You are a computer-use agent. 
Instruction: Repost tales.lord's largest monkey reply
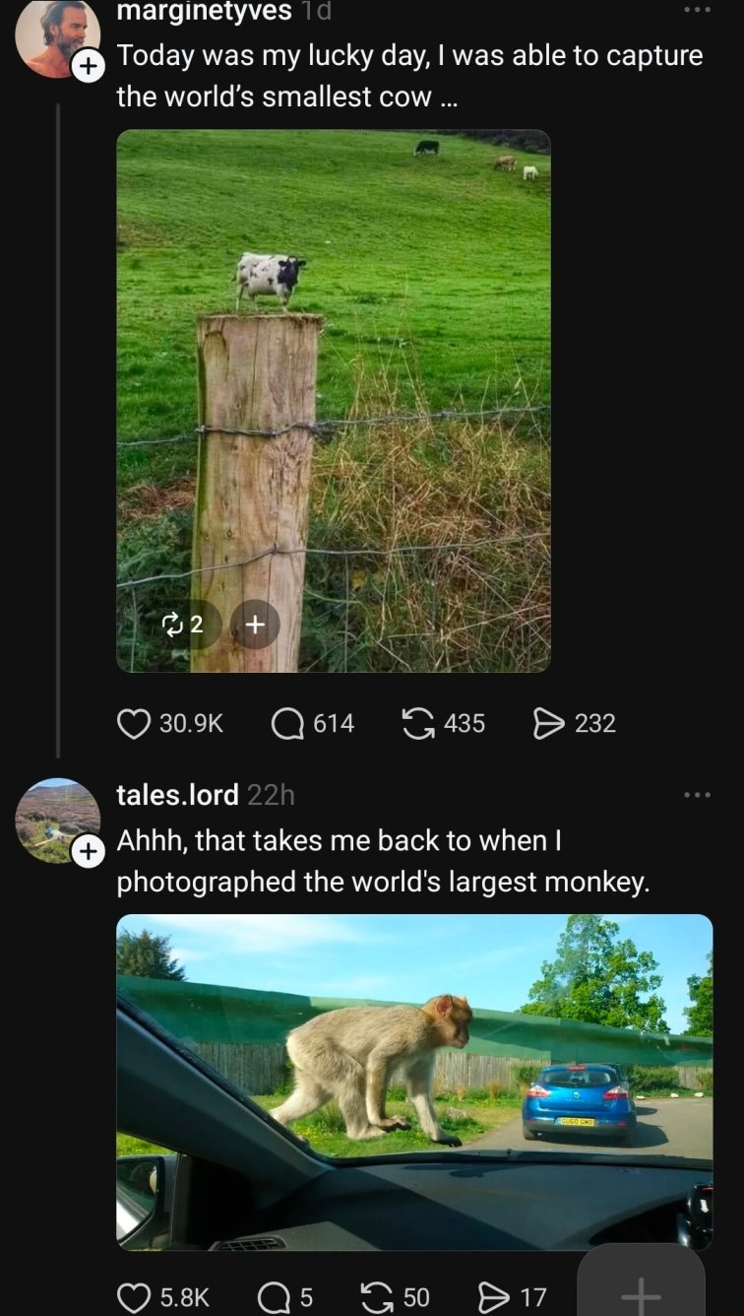coord(375,1297)
